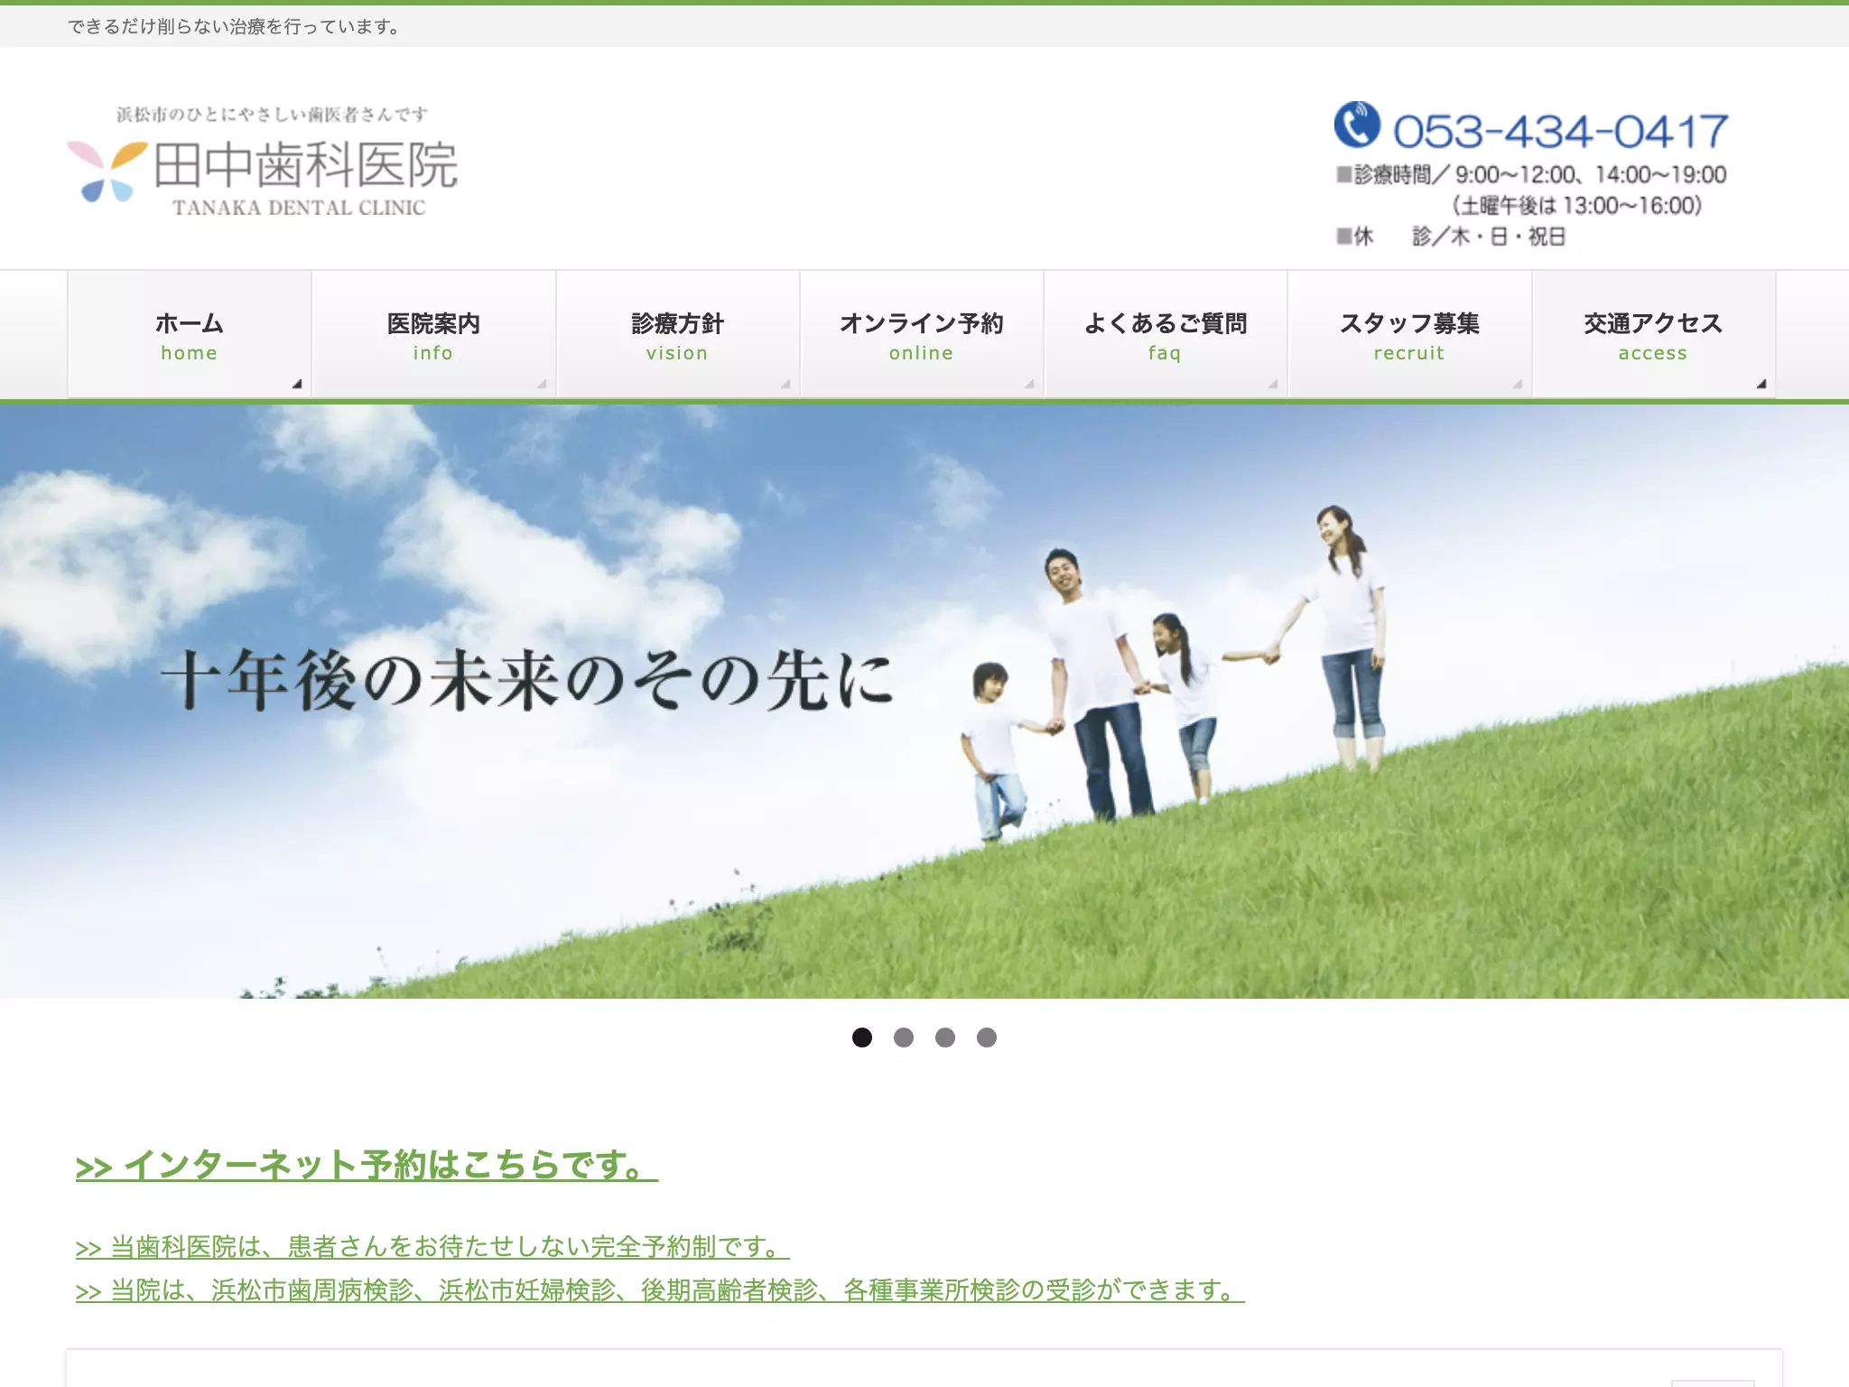Image resolution: width=1849 pixels, height=1387 pixels.
Task: Click the 診療時間 hours text
Action: [1531, 190]
